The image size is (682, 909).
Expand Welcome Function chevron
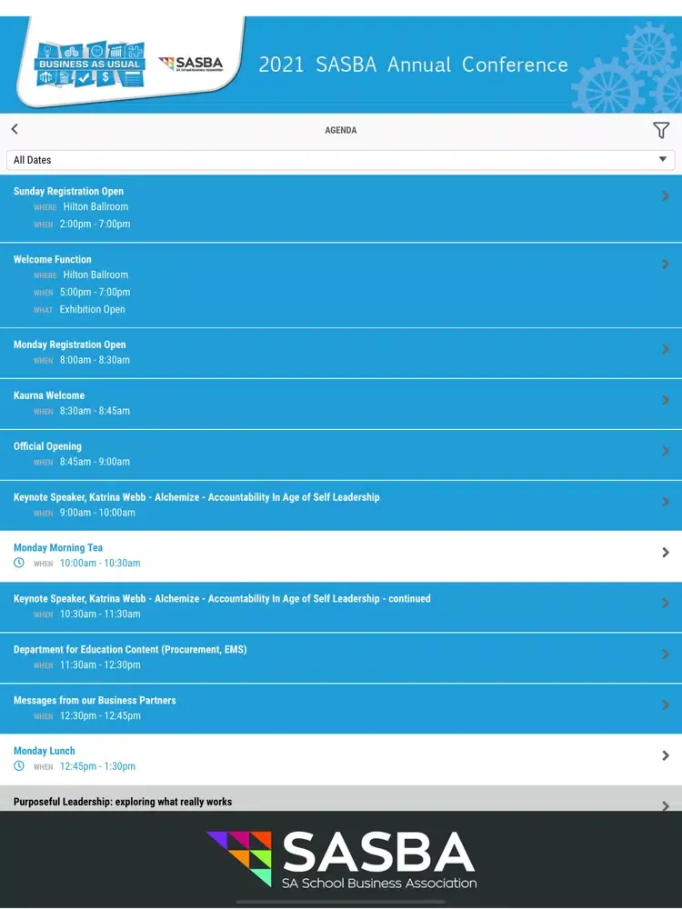(x=666, y=265)
